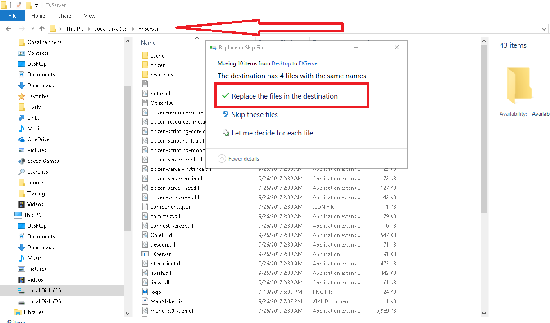Image resolution: width=550 pixels, height=323 pixels.
Task: Open OneDrive cloud icon in sidebar
Action: point(22,139)
